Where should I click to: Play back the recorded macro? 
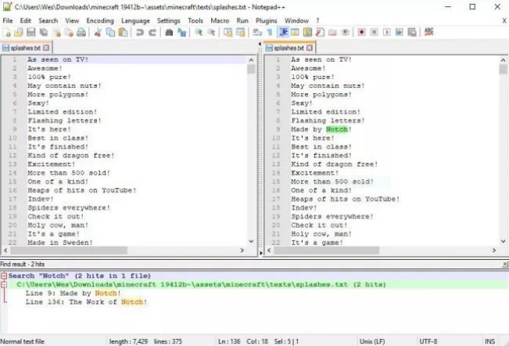[x=386, y=32]
